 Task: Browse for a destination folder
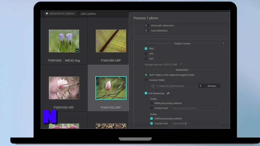tap(212, 86)
